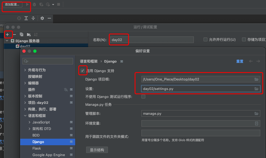Browse folder for Django 项目根 path
Image resolution: width=266 pixels, height=158 pixels.
[x=256, y=79]
